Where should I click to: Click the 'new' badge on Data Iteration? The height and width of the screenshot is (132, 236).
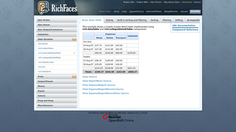74,39
